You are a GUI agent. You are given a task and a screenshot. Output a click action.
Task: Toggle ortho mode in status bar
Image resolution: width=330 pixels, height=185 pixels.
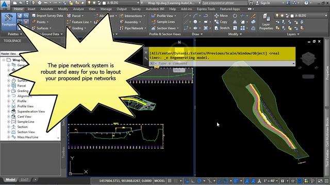pyautogui.click(x=193, y=180)
